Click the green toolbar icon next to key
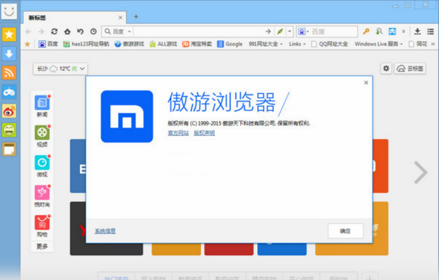Screen dimensions: 439x280 (x=379, y=32)
